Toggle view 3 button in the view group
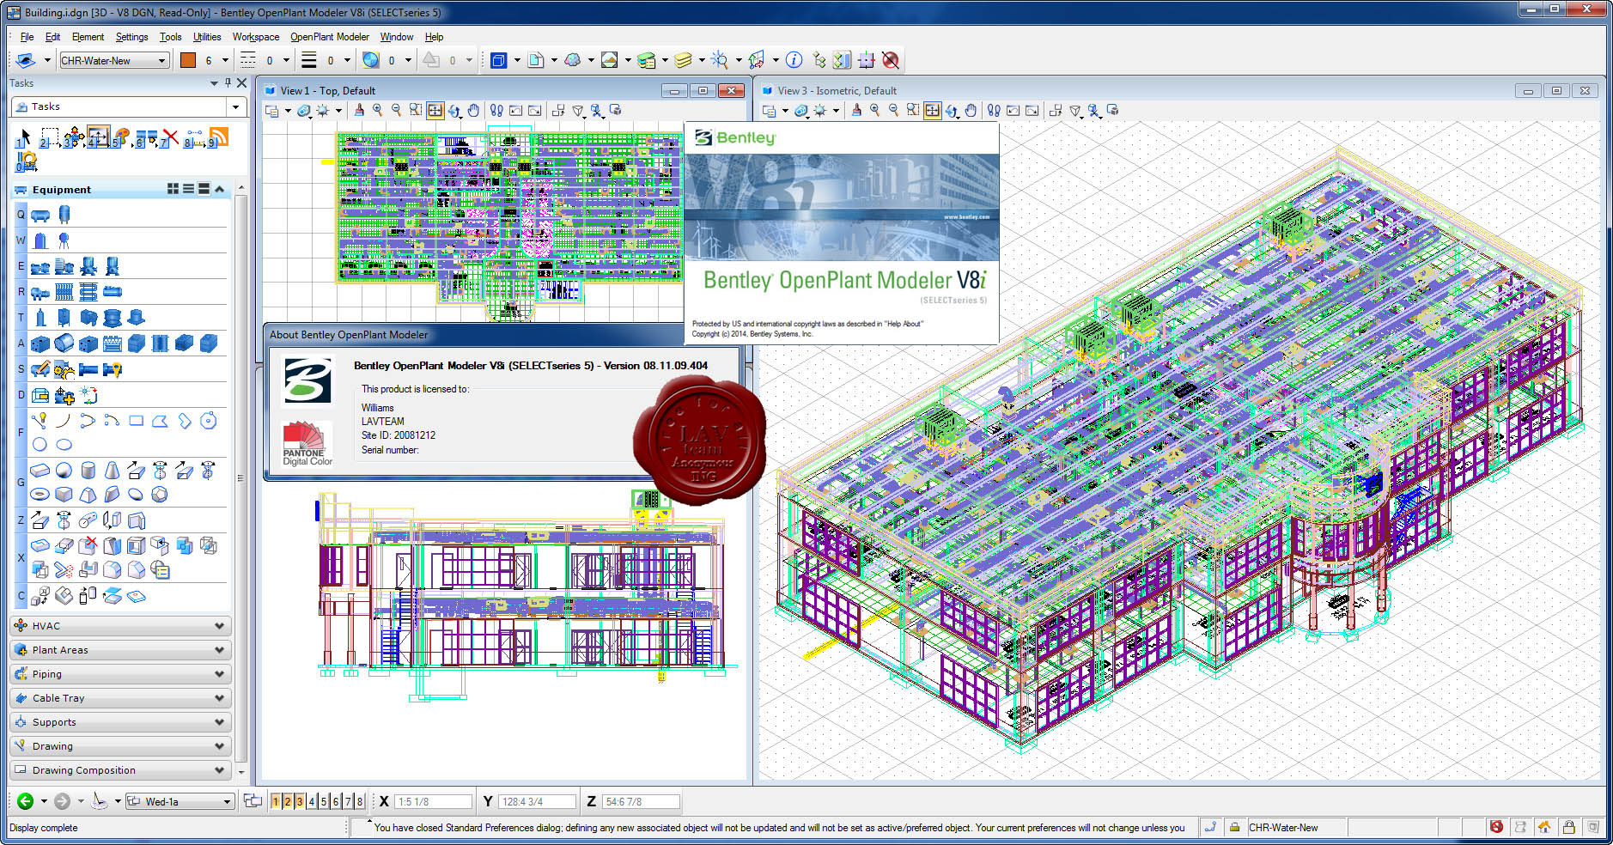Image resolution: width=1613 pixels, height=845 pixels. (x=300, y=801)
